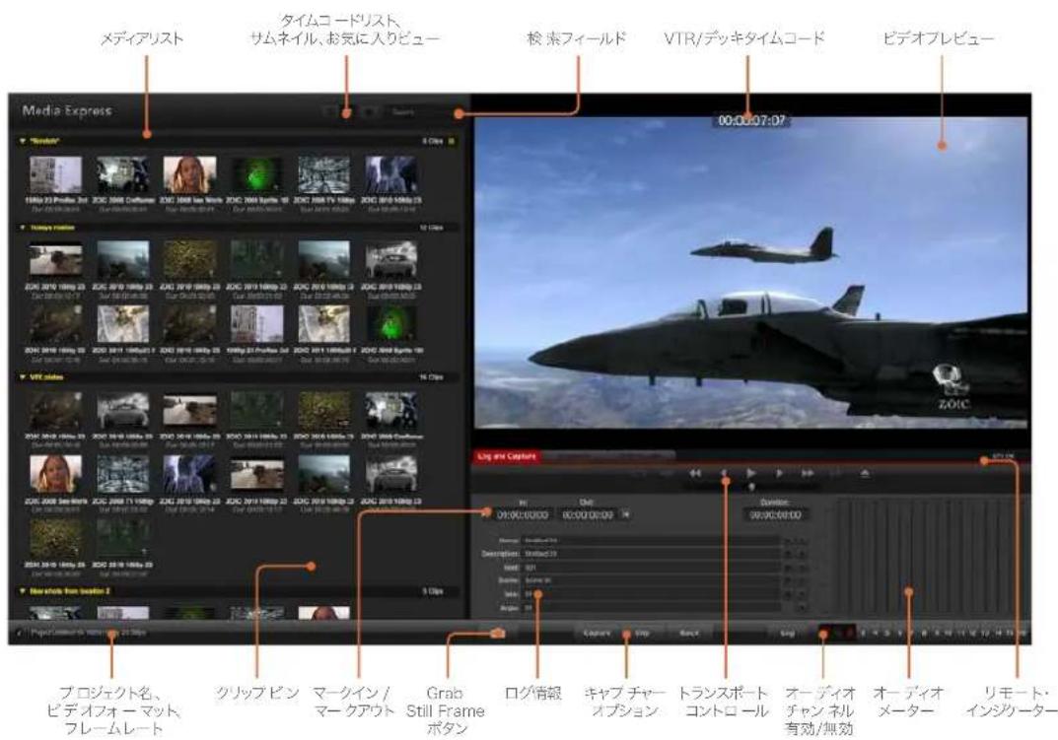Click the 16 Clips count label
The width and height of the screenshot is (1058, 740).
431,377
